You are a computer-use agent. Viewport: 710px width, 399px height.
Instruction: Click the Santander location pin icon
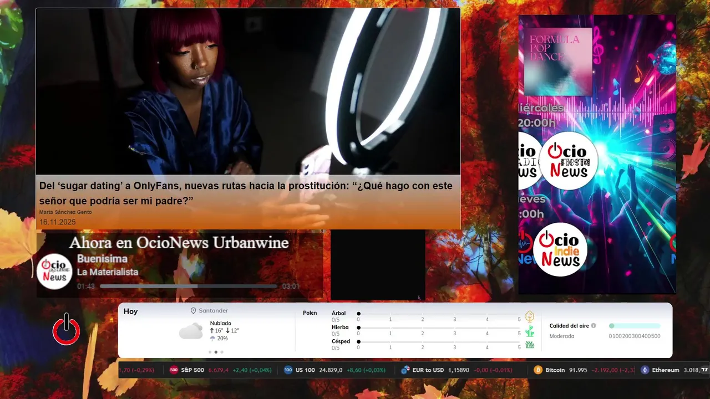coord(194,311)
